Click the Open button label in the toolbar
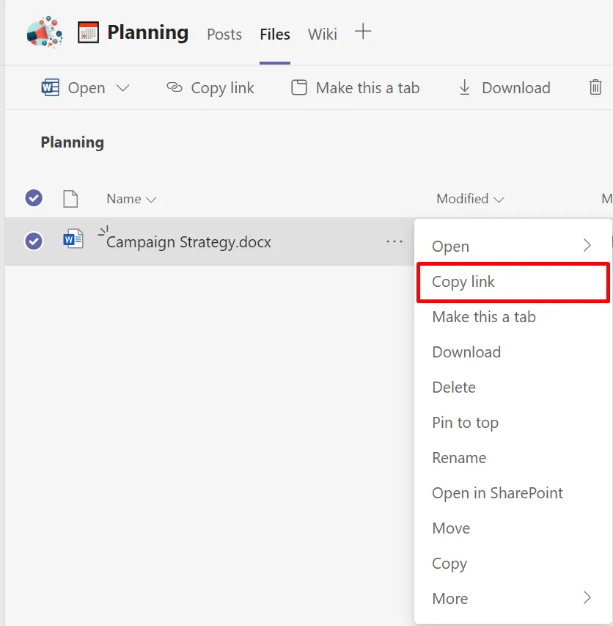This screenshot has height=626, width=613. (86, 88)
